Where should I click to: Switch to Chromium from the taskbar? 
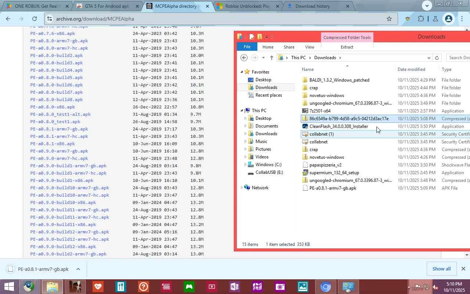pos(325,287)
